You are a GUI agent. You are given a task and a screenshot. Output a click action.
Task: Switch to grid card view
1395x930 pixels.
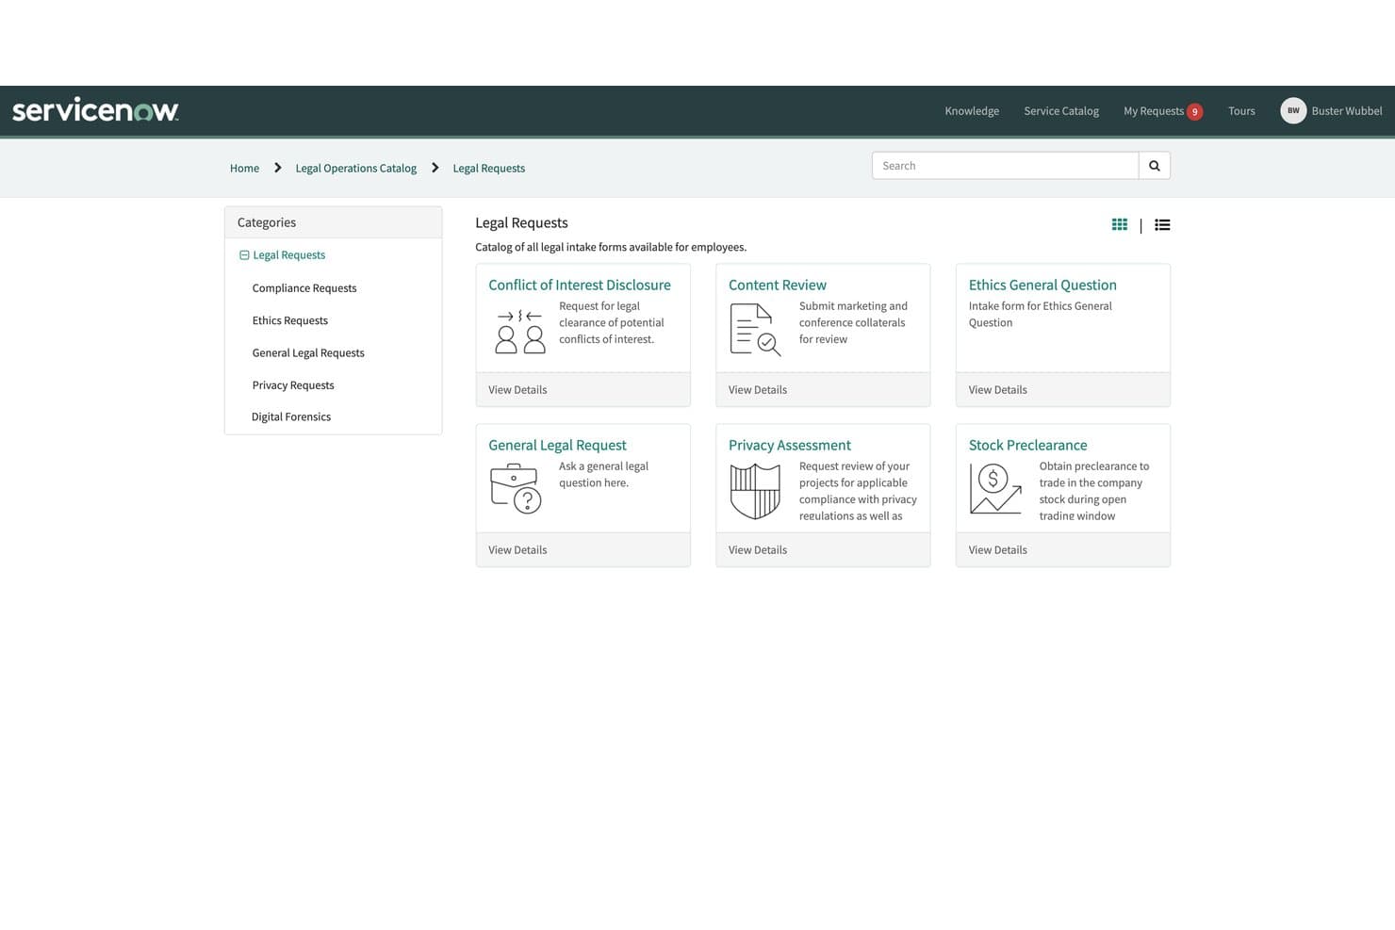pos(1120,224)
